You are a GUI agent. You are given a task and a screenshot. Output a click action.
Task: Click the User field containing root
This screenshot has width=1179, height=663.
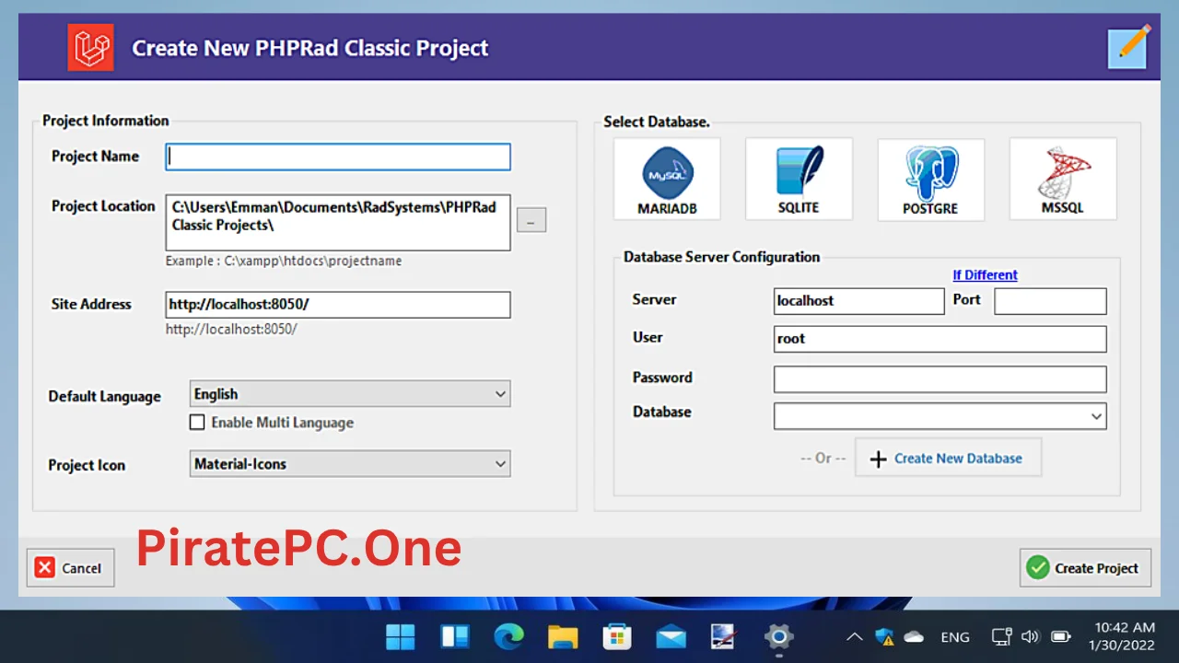tap(940, 339)
